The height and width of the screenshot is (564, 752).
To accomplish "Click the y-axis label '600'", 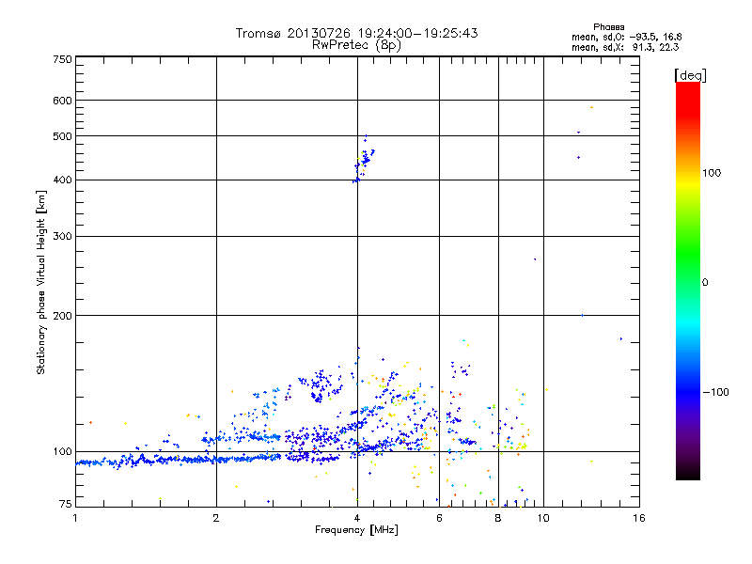I will click(62, 101).
